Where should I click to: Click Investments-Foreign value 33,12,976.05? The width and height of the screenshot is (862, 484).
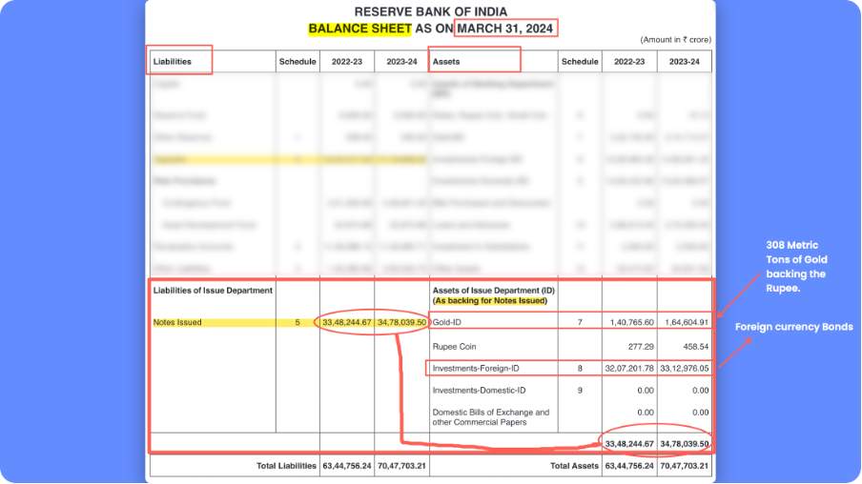[685, 369]
